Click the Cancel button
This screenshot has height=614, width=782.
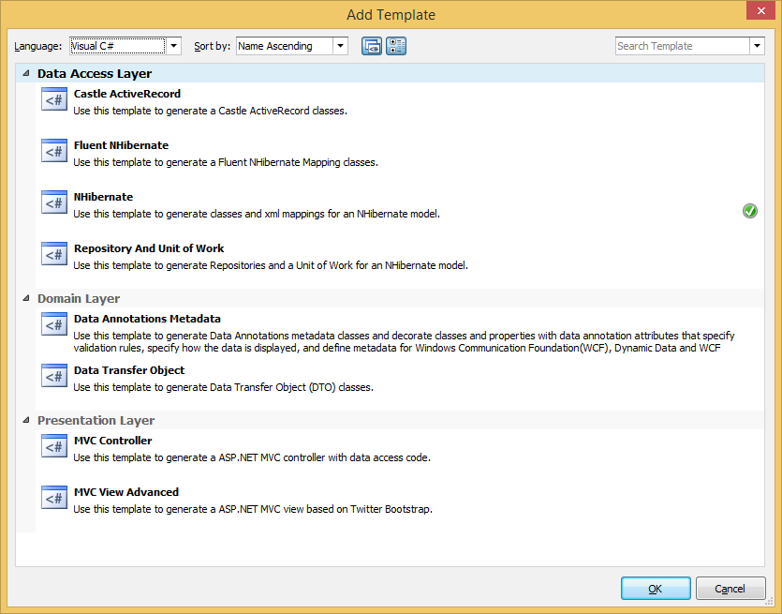click(730, 589)
